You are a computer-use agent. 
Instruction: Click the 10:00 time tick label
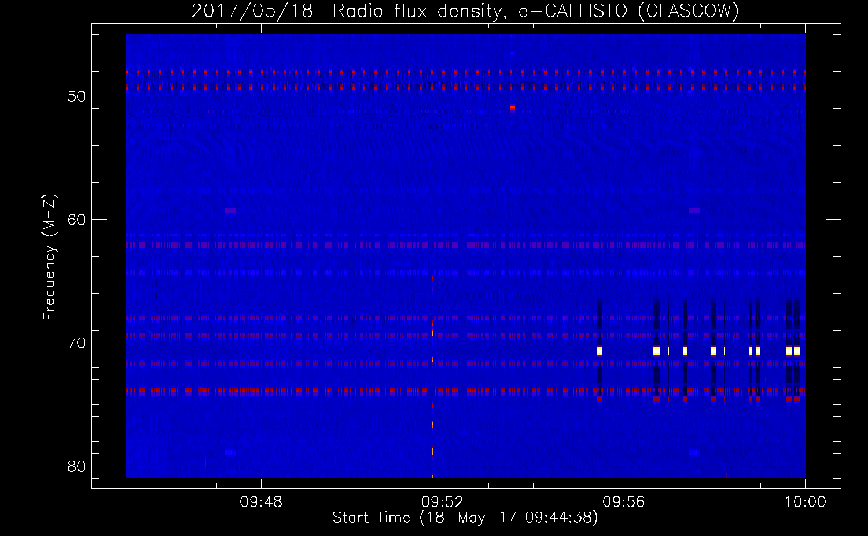point(805,502)
